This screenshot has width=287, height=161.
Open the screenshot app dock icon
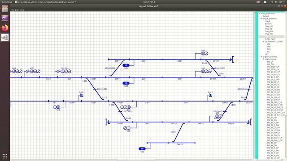[x=5, y=18]
